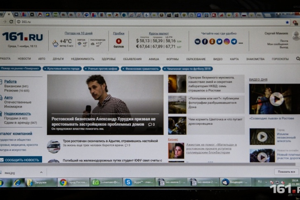Click the horizontal page scrollbar

(148, 164)
